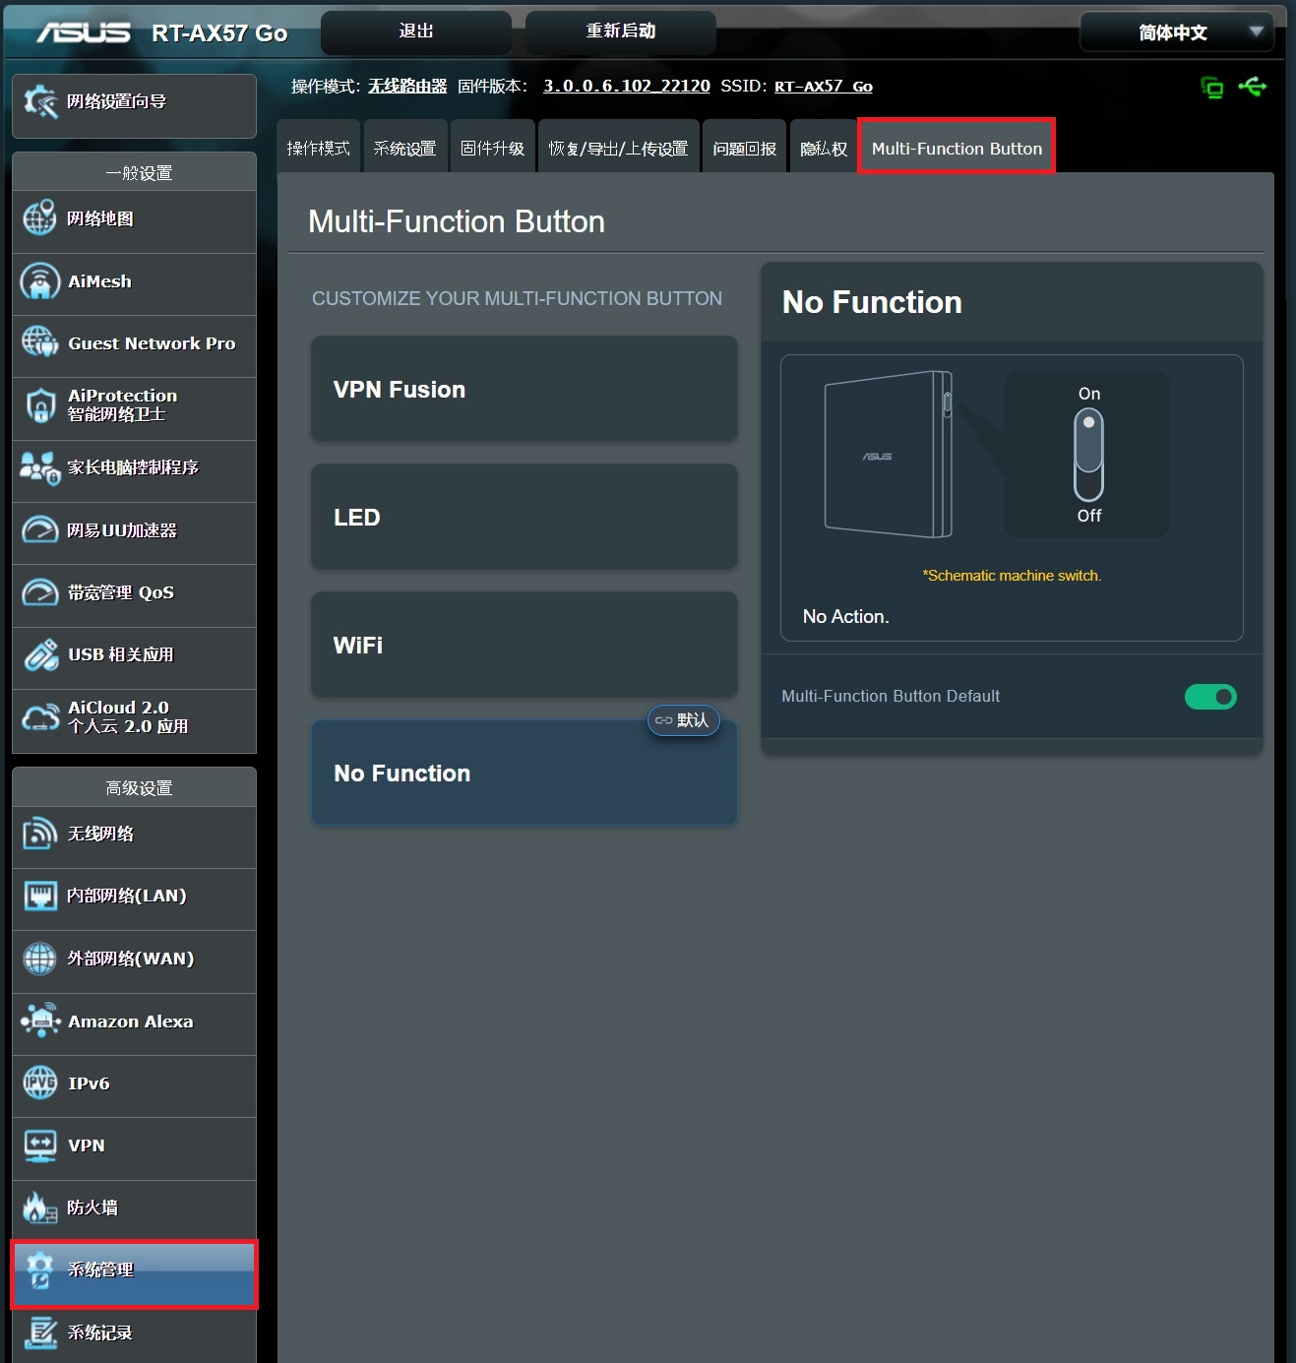Open 内部网络(LAN) menu label
Screen dimensions: 1296x1363
pos(127,896)
